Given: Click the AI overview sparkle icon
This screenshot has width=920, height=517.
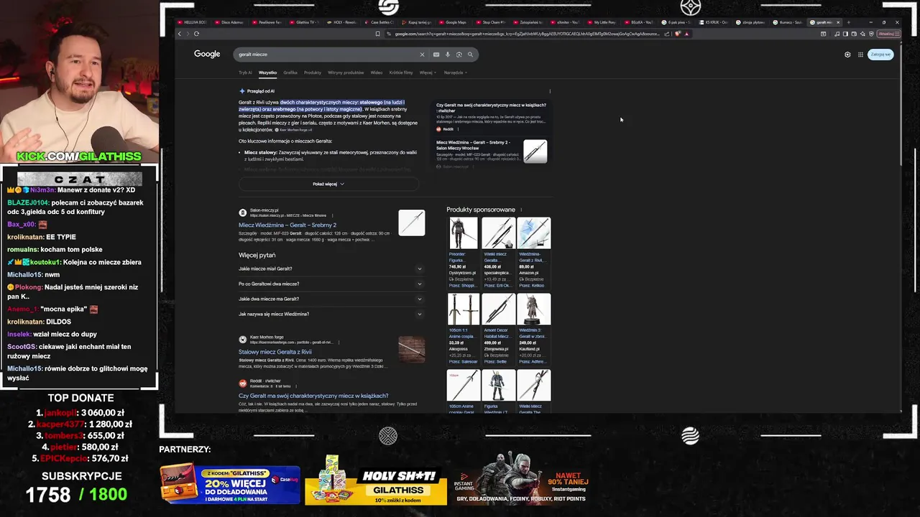Looking at the screenshot, I should 242,91.
